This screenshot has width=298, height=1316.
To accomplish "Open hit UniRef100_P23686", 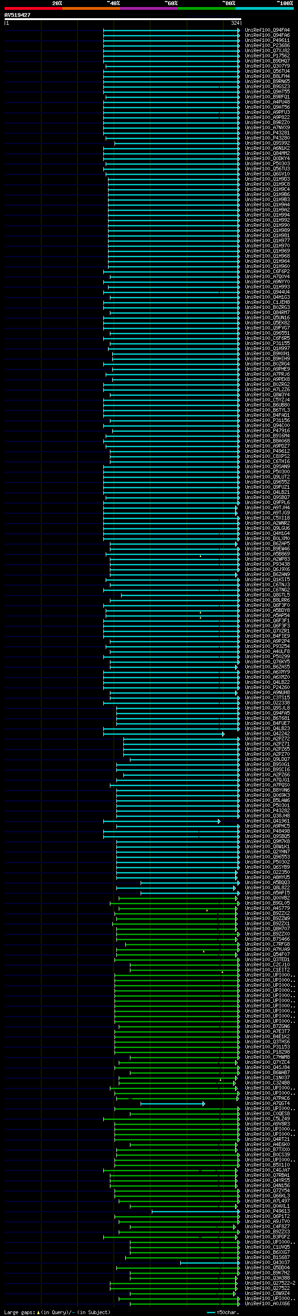I will (x=267, y=45).
